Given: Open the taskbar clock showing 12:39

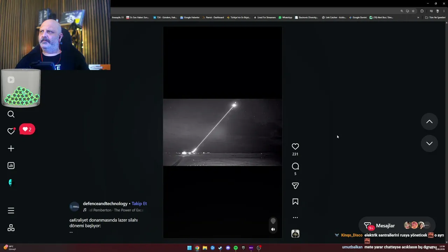Looking at the screenshot, I should [x=440, y=248].
